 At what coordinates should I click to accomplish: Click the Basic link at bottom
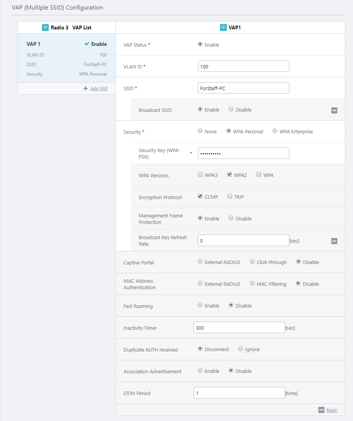pos(332,410)
